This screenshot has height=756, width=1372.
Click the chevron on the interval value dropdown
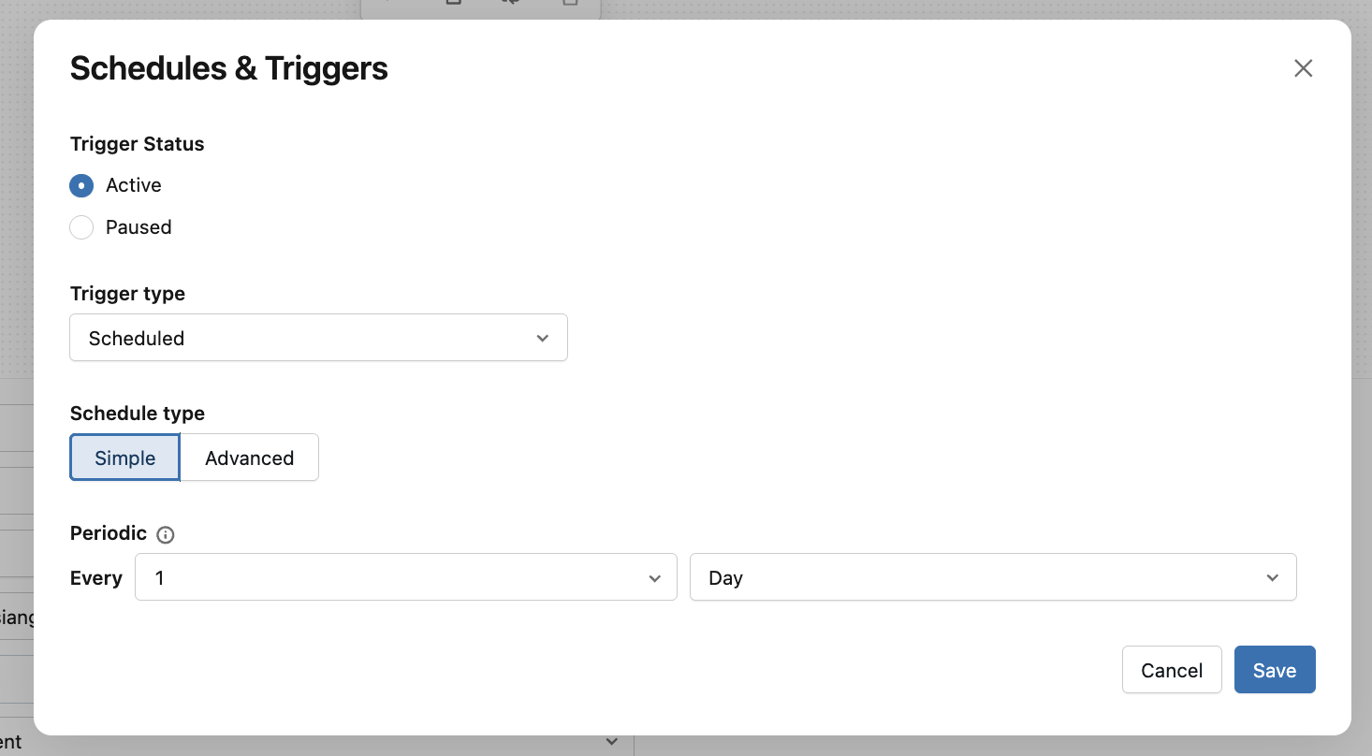(654, 577)
